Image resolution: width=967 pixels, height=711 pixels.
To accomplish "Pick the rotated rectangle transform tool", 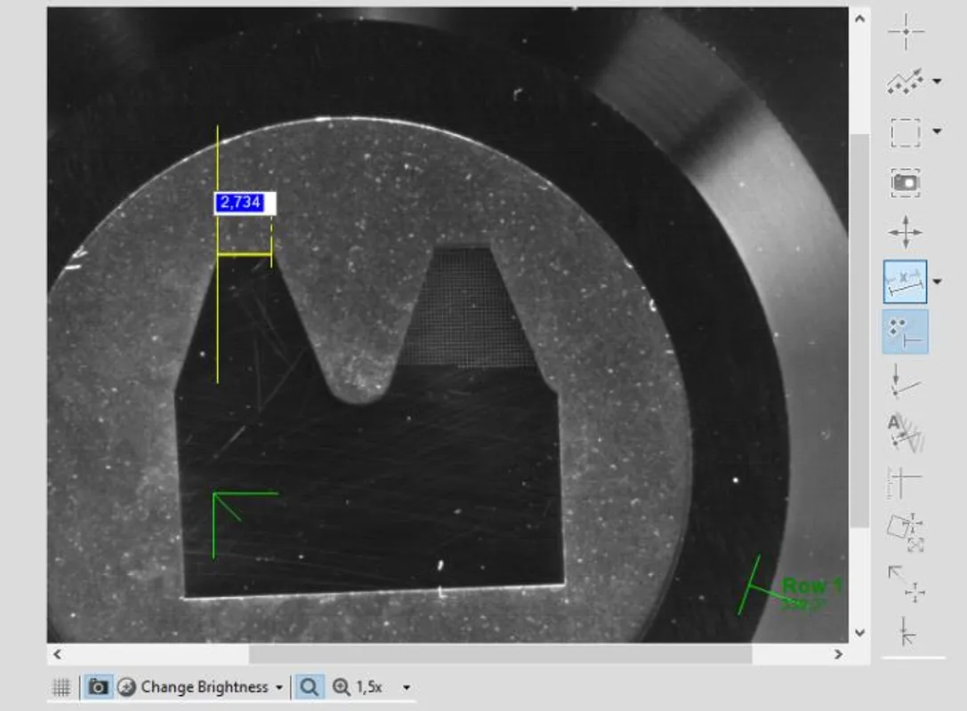I will (906, 532).
